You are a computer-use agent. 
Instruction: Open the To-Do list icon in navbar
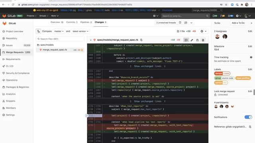point(230,16)
